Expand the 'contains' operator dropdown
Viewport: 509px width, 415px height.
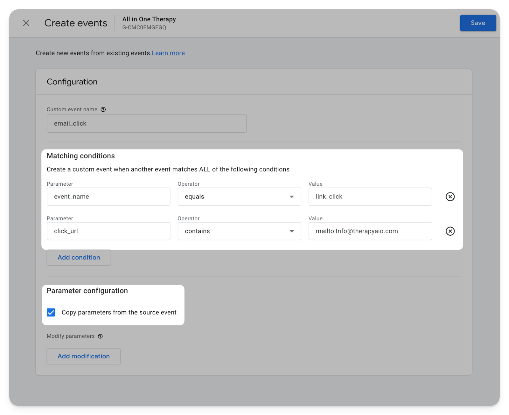pos(239,231)
